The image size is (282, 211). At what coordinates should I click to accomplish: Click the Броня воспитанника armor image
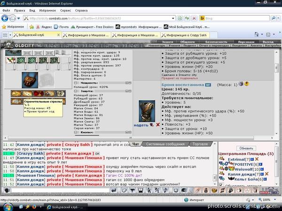pos(147,111)
